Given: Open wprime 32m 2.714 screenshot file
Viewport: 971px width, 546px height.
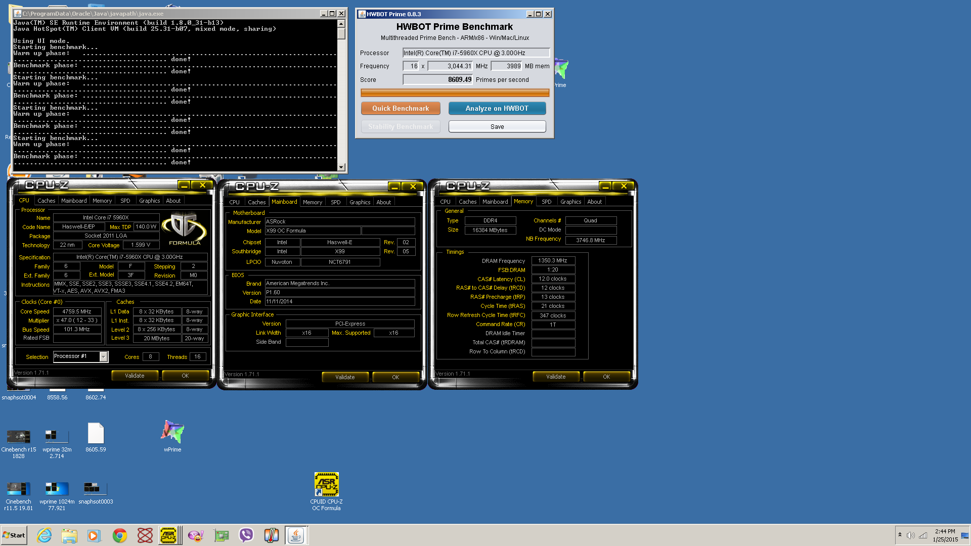Looking at the screenshot, I should click(x=57, y=443).
